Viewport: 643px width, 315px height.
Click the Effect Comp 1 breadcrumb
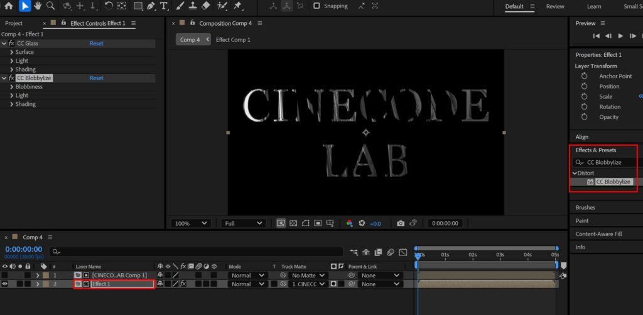click(x=233, y=39)
